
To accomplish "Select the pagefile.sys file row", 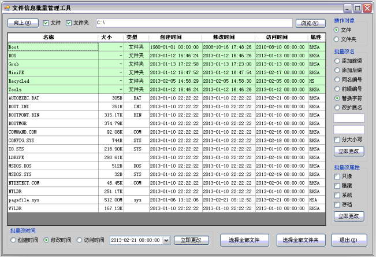I will click(166, 200).
